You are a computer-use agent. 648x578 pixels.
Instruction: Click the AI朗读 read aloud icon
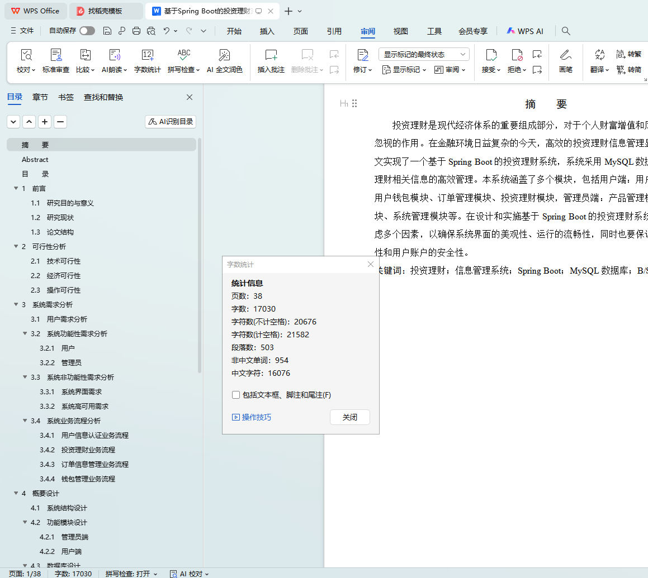[114, 55]
